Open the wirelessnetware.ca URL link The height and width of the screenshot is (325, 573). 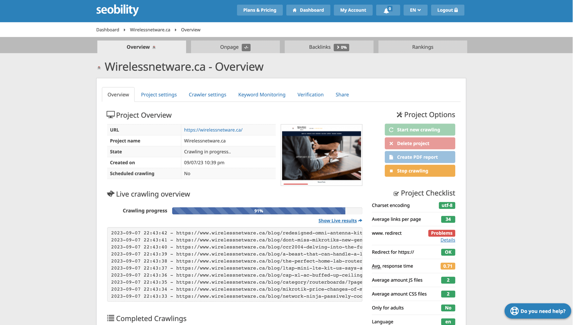click(213, 130)
